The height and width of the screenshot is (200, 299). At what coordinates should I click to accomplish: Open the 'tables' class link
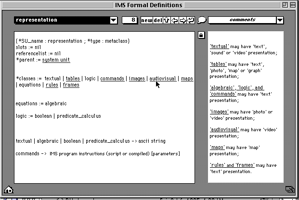click(x=73, y=78)
